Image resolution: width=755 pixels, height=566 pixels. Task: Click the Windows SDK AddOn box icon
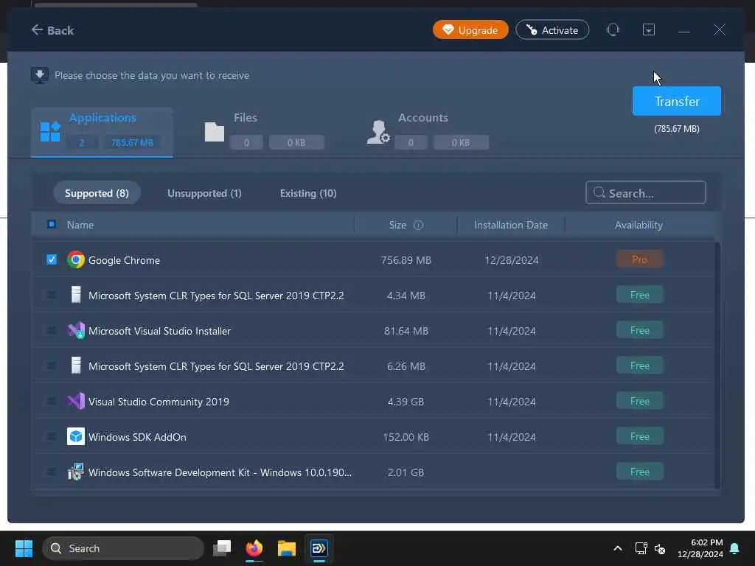point(76,436)
